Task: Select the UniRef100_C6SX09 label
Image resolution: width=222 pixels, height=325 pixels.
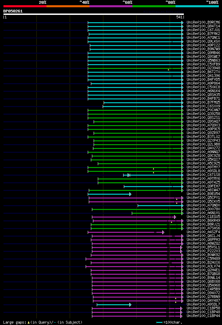Action: click(203, 106)
